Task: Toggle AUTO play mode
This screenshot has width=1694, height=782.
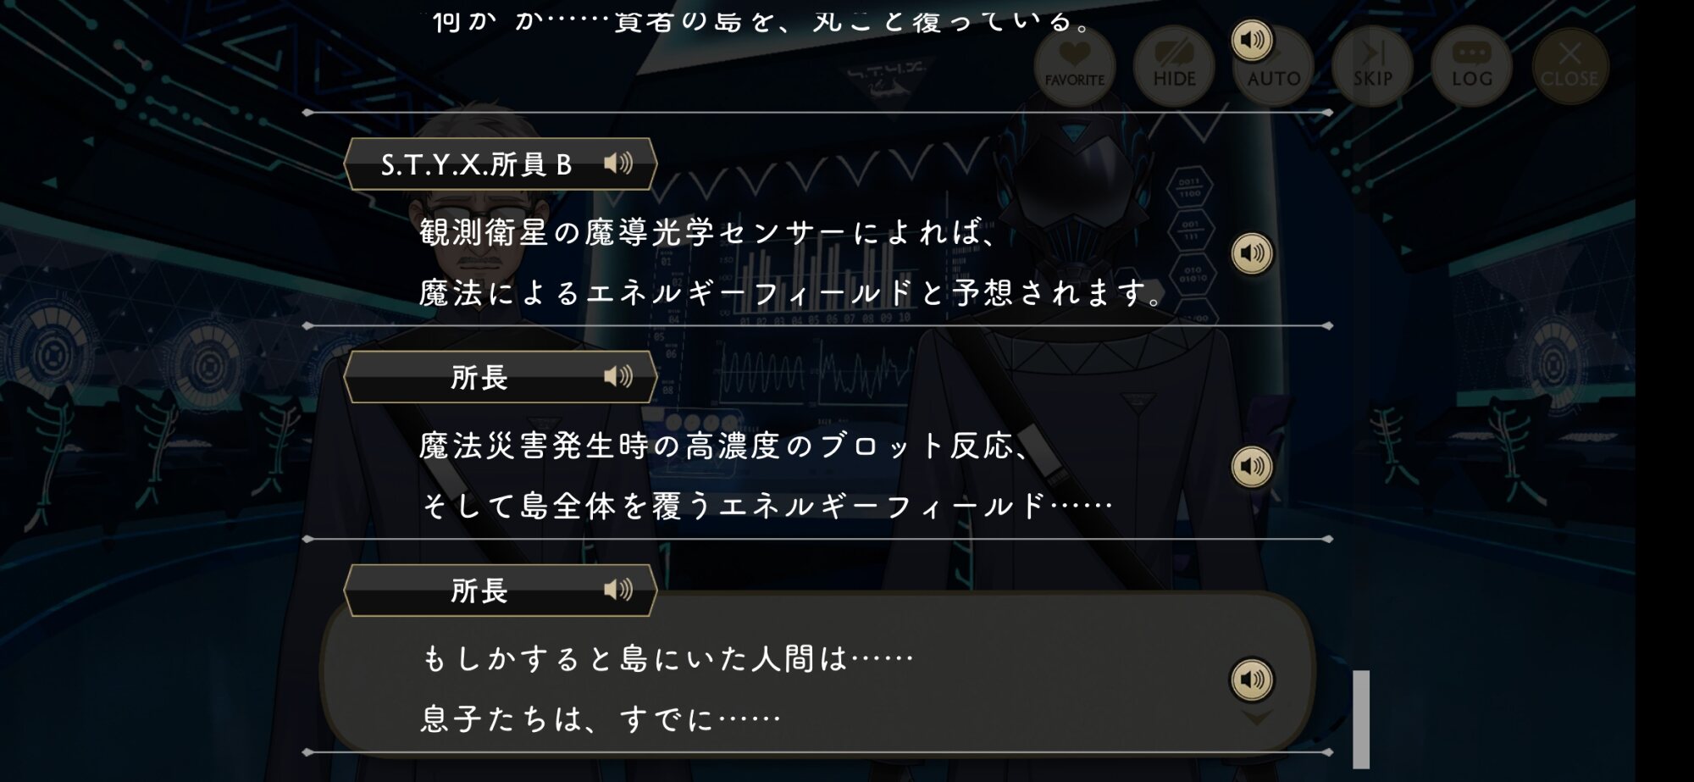Action: (1274, 66)
